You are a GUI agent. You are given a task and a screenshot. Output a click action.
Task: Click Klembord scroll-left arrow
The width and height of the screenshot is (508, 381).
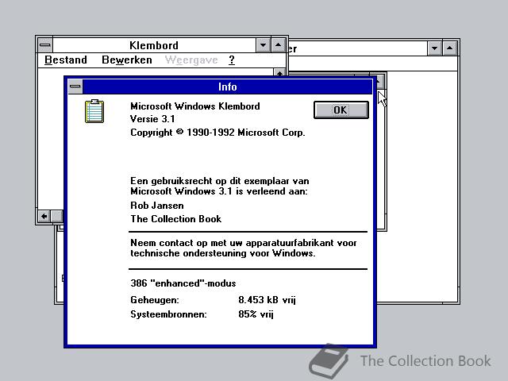44,216
